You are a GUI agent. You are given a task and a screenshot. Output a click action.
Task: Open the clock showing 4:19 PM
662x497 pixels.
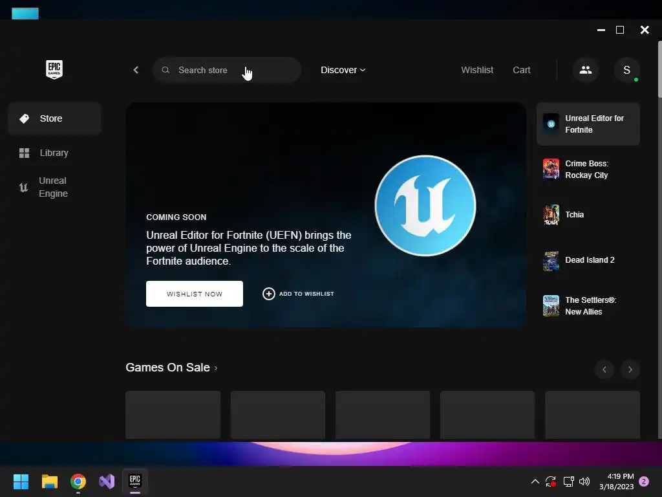point(616,481)
